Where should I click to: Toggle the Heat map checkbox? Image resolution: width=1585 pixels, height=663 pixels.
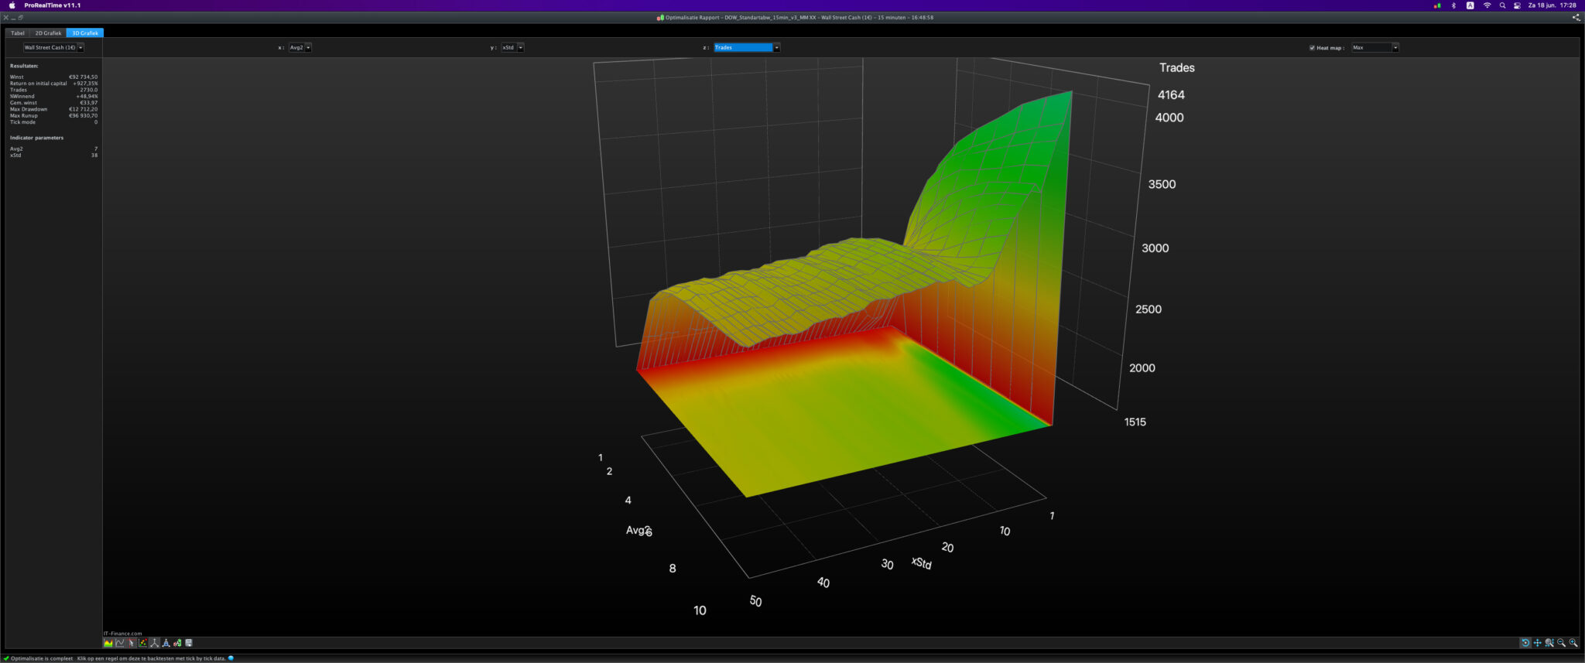pyautogui.click(x=1312, y=48)
